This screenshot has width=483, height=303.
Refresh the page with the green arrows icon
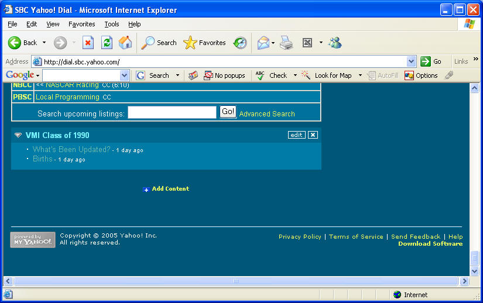107,43
